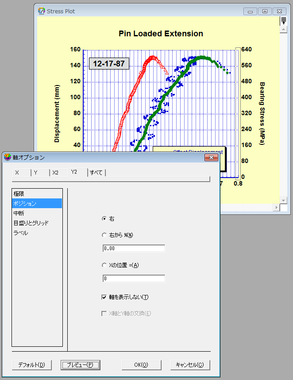Maximize the Stress Plot window
The width and height of the screenshot is (293, 380).
click(x=265, y=12)
